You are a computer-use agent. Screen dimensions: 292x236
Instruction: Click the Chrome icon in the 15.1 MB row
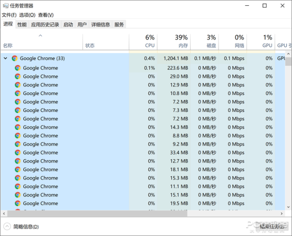(x=17, y=195)
